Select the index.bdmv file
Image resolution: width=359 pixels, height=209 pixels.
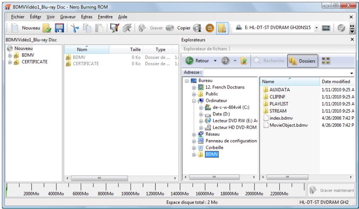[281, 118]
